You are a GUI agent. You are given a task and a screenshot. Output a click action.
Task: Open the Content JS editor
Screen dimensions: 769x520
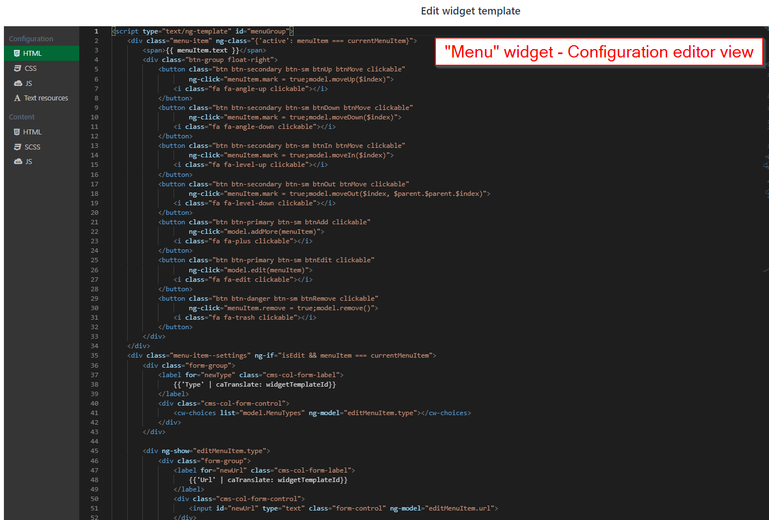pyautogui.click(x=41, y=162)
